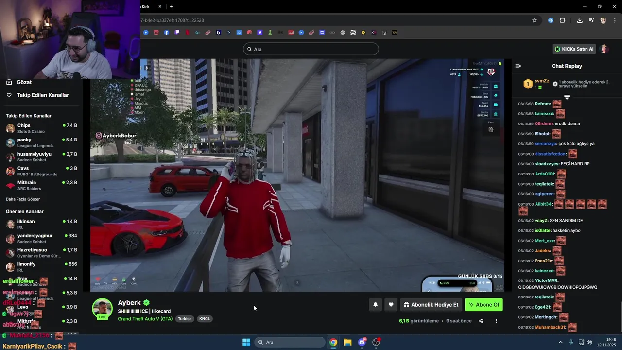Open the Facebook bookmark icon
The width and height of the screenshot is (622, 350).
(x=167, y=33)
